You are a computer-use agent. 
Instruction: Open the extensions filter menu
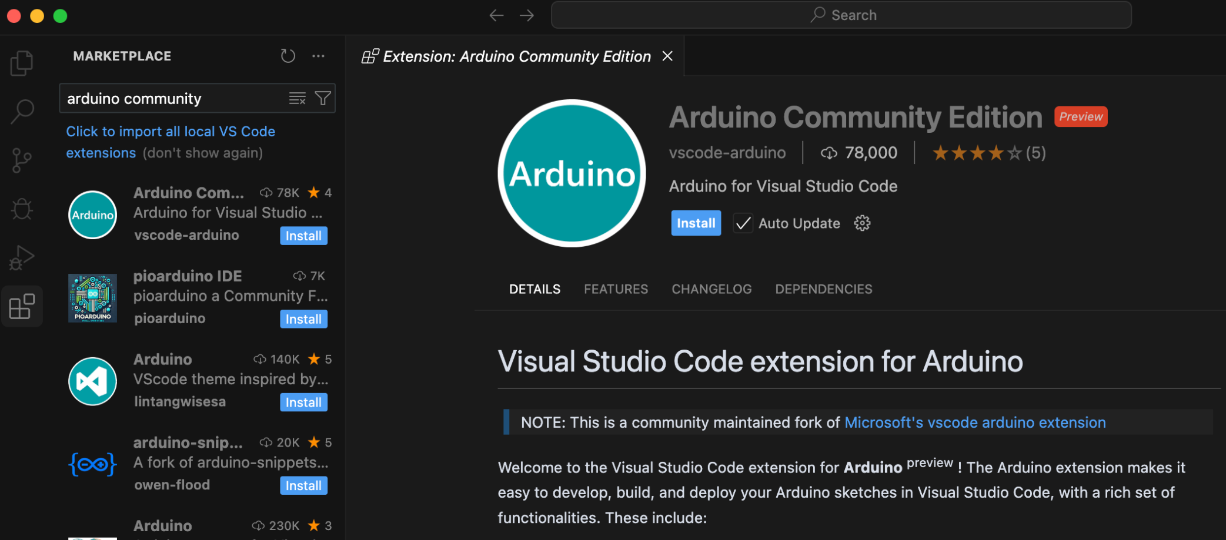pyautogui.click(x=323, y=98)
